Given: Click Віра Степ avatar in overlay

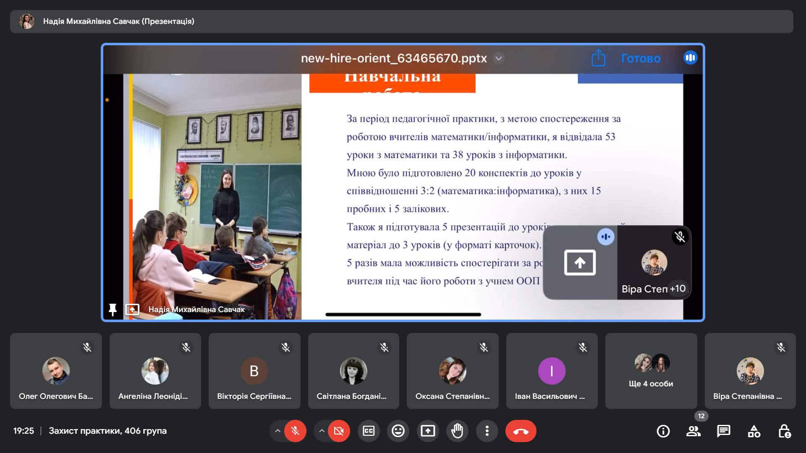Looking at the screenshot, I should [654, 263].
